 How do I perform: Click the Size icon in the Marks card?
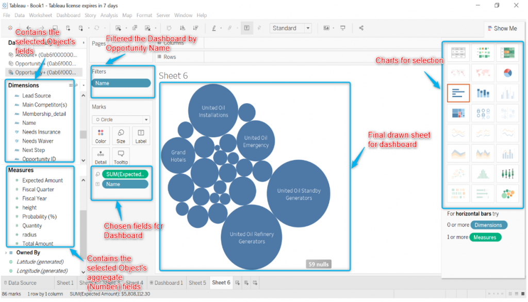(x=121, y=136)
